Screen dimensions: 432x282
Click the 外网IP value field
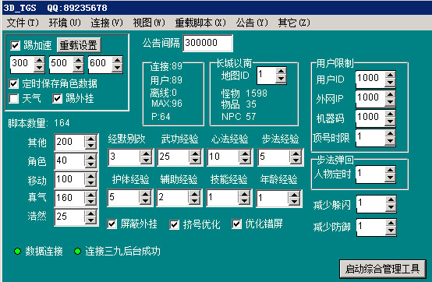pyautogui.click(x=370, y=98)
